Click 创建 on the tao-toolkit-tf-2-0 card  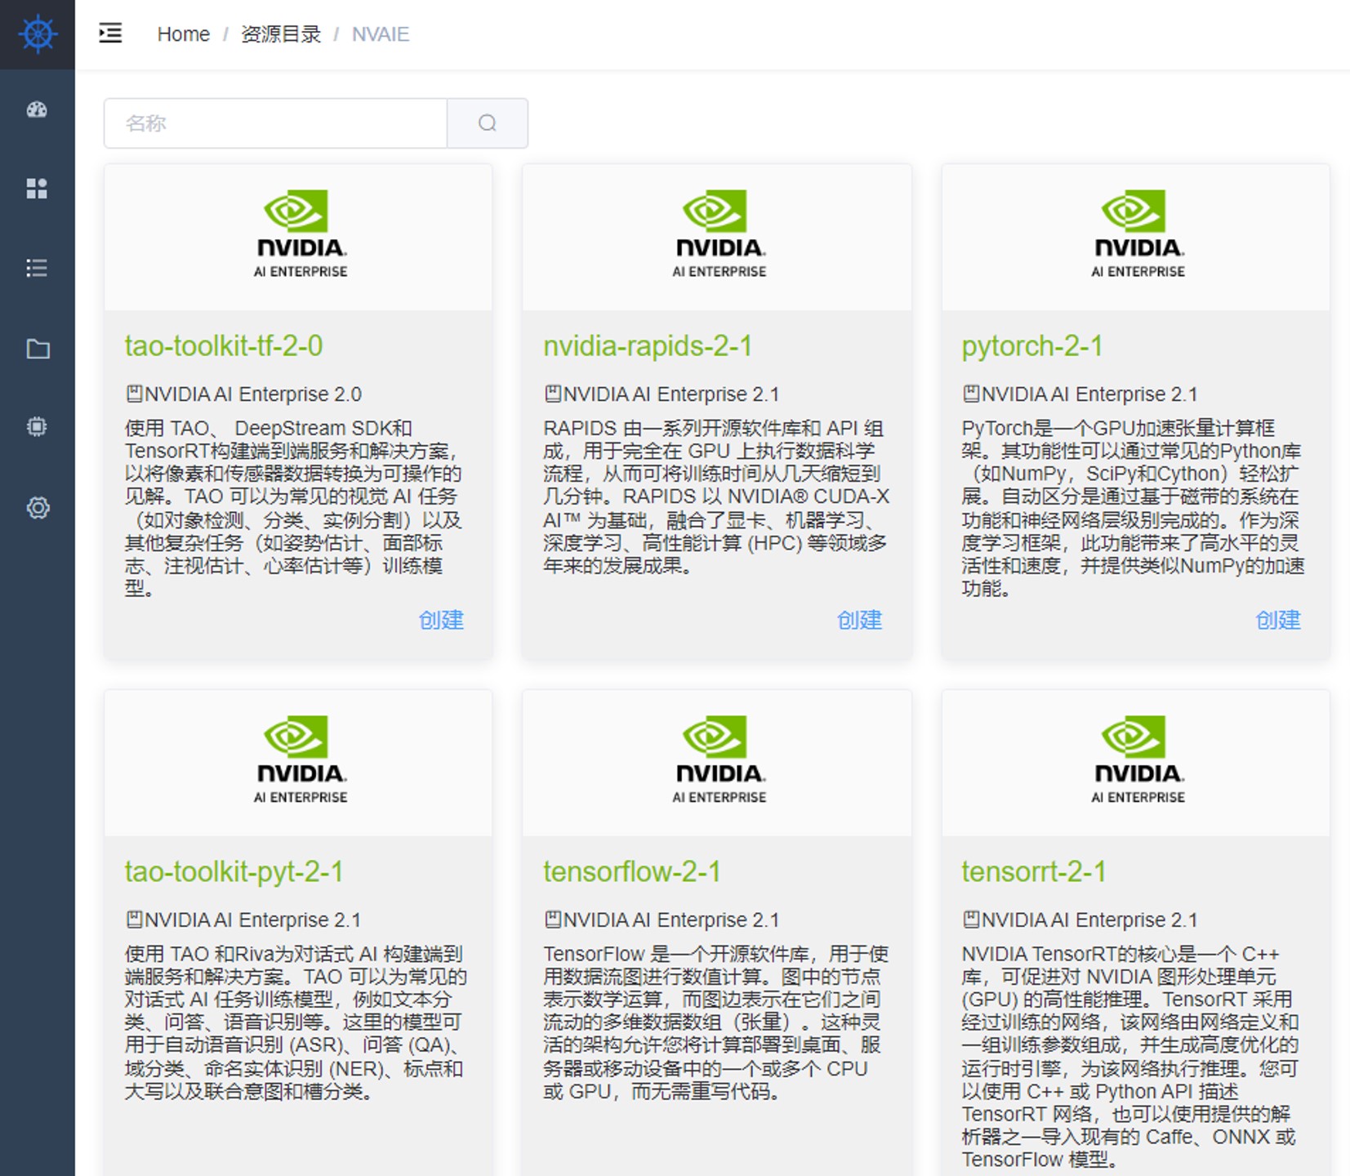click(x=441, y=620)
